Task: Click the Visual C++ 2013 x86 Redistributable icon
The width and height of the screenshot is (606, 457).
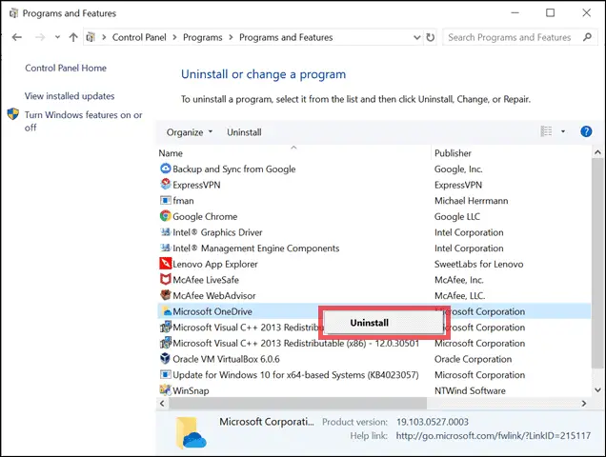Action: 166,343
